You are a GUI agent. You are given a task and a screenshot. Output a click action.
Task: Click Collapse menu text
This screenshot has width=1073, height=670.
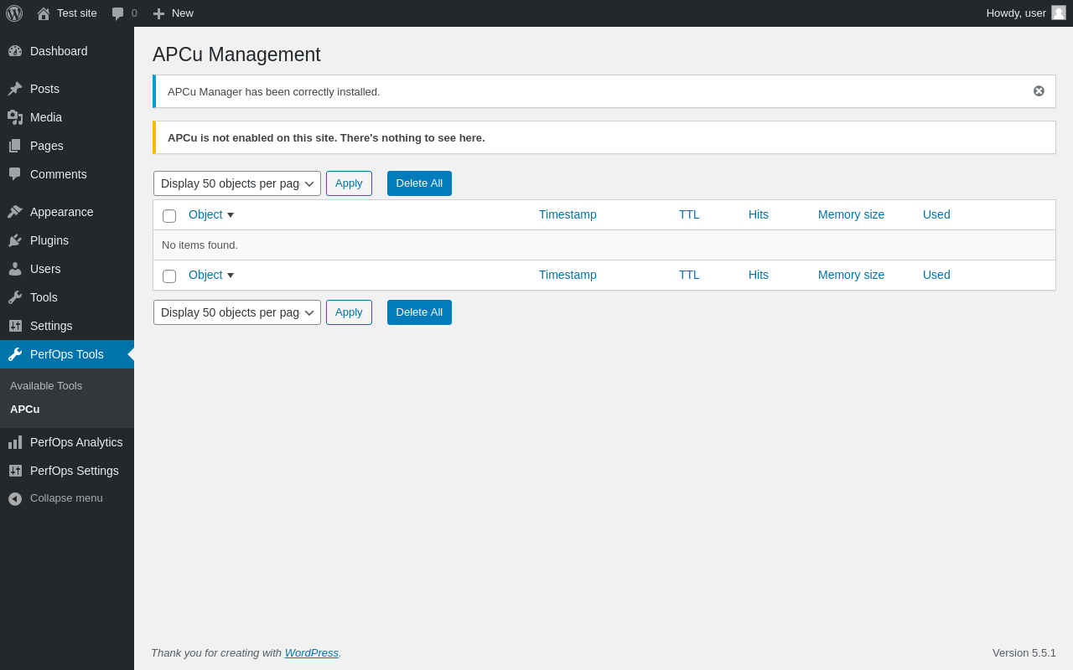(66, 498)
